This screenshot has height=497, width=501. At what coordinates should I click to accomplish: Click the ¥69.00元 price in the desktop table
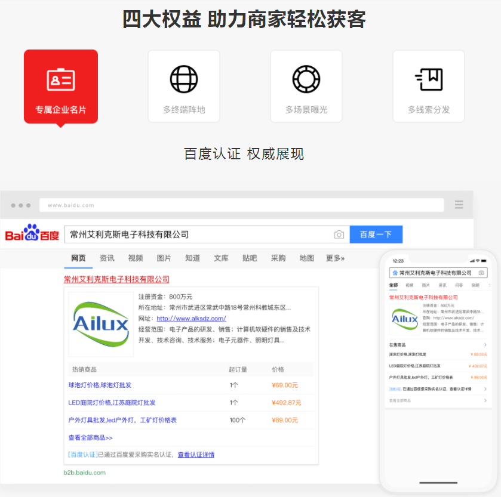click(285, 385)
